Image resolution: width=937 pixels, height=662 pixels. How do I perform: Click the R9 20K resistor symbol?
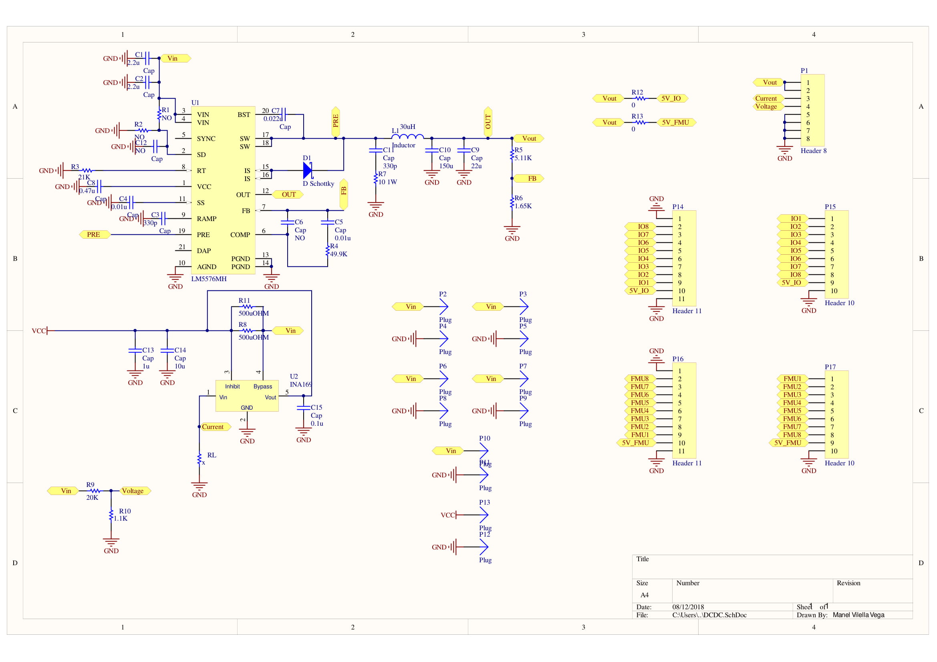pyautogui.click(x=95, y=491)
